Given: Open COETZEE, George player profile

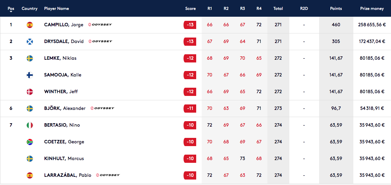Looking at the screenshot, I should pos(64,142).
